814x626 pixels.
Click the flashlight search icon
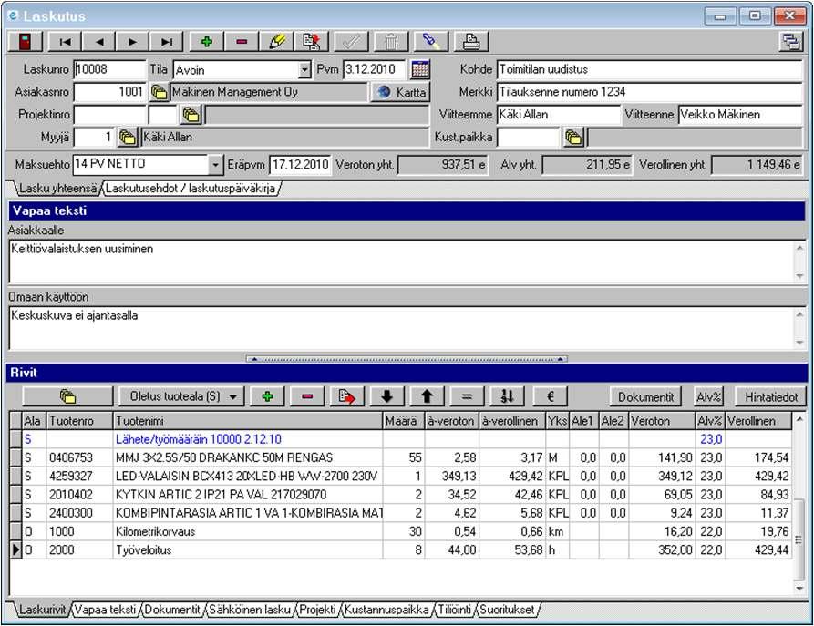pos(431,42)
